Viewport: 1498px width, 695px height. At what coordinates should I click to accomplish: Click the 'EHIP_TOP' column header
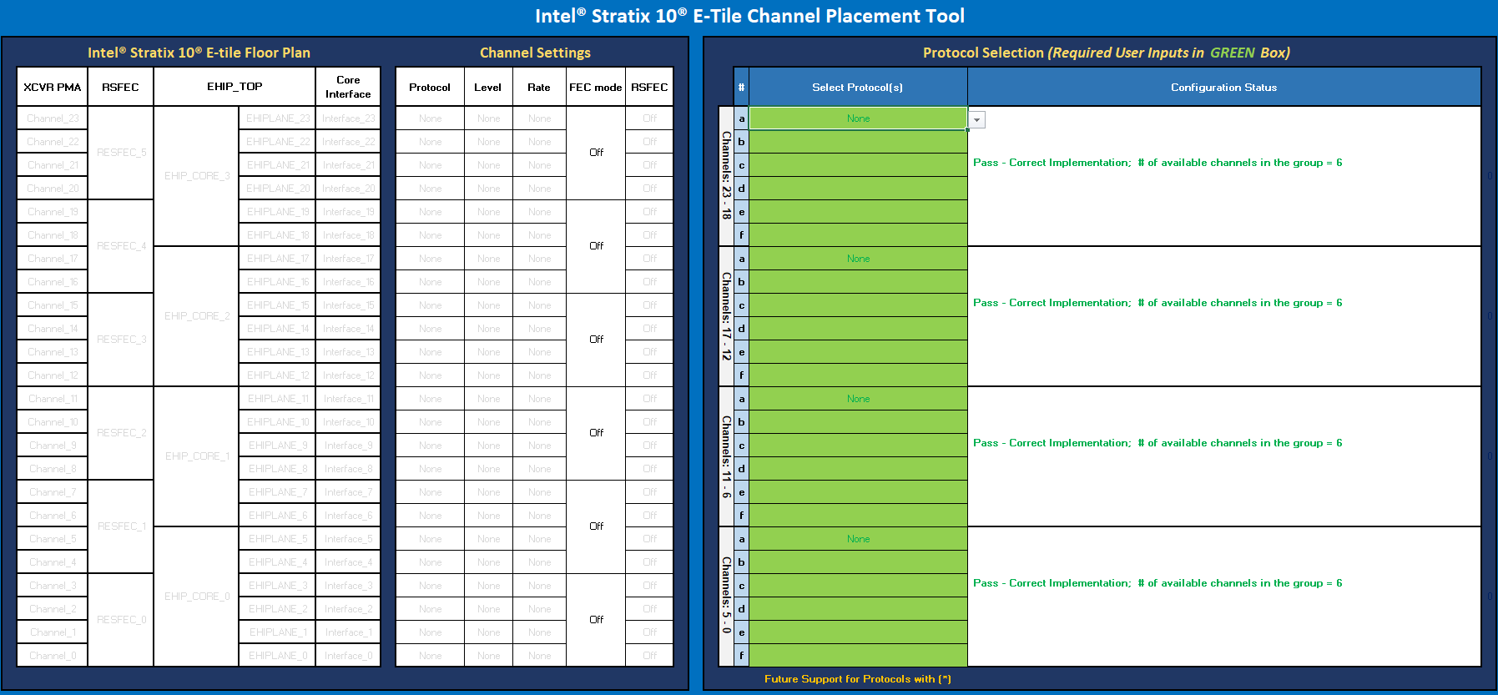235,87
